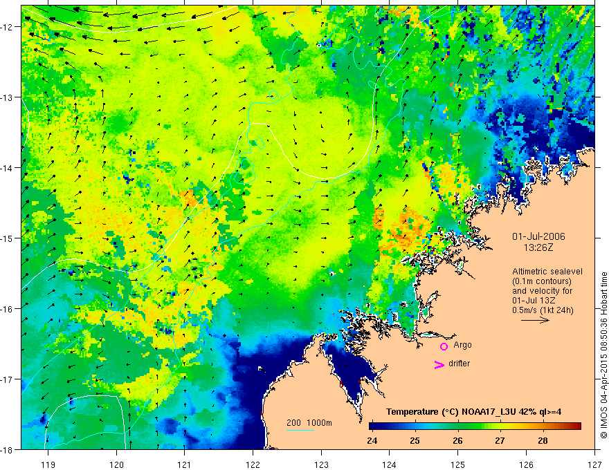Click the latitude axis label -16
Viewport: 609px width, 470px height.
(8, 309)
